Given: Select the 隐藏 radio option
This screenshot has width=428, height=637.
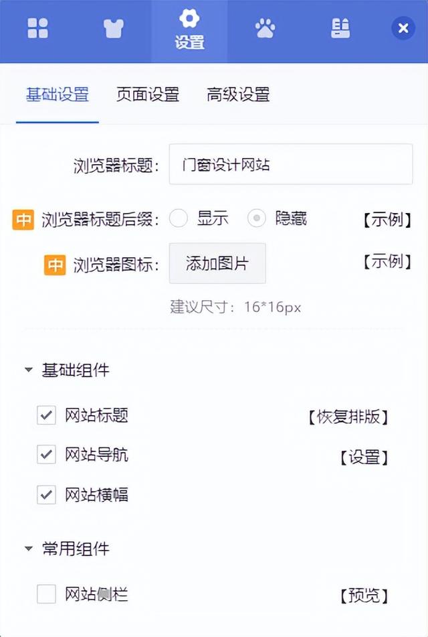Looking at the screenshot, I should [256, 218].
